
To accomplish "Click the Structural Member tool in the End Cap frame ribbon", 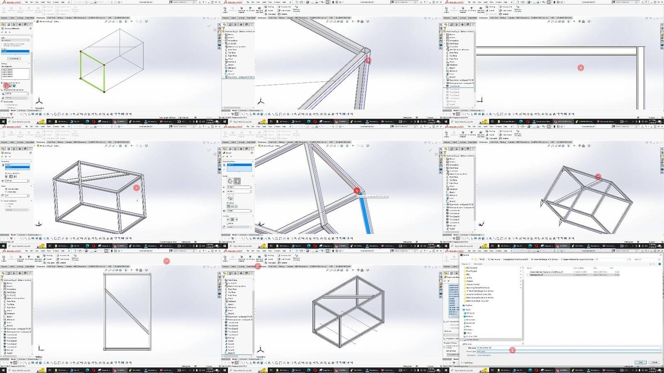I will tap(20, 134).
